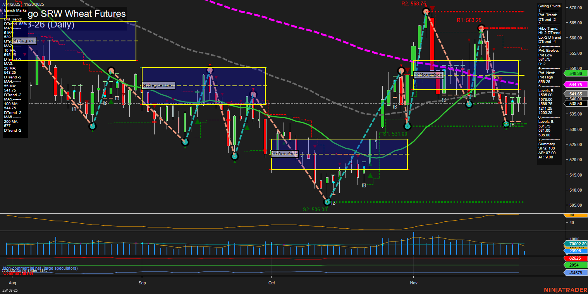Click the R2: 568.75 resistance label
Screen dimensions: 588x294
[414, 3]
